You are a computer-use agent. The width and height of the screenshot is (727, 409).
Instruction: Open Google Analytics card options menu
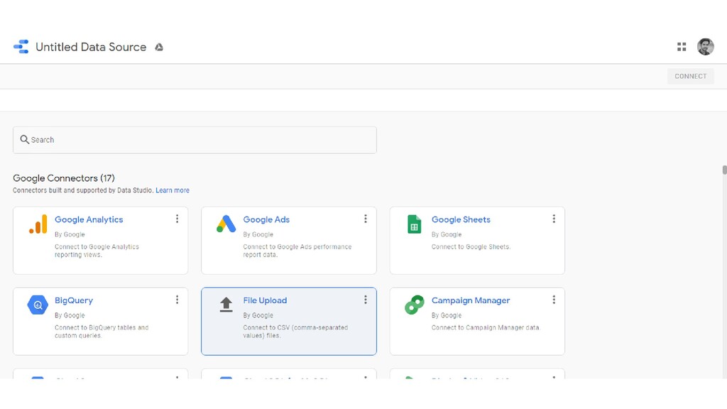tap(177, 219)
